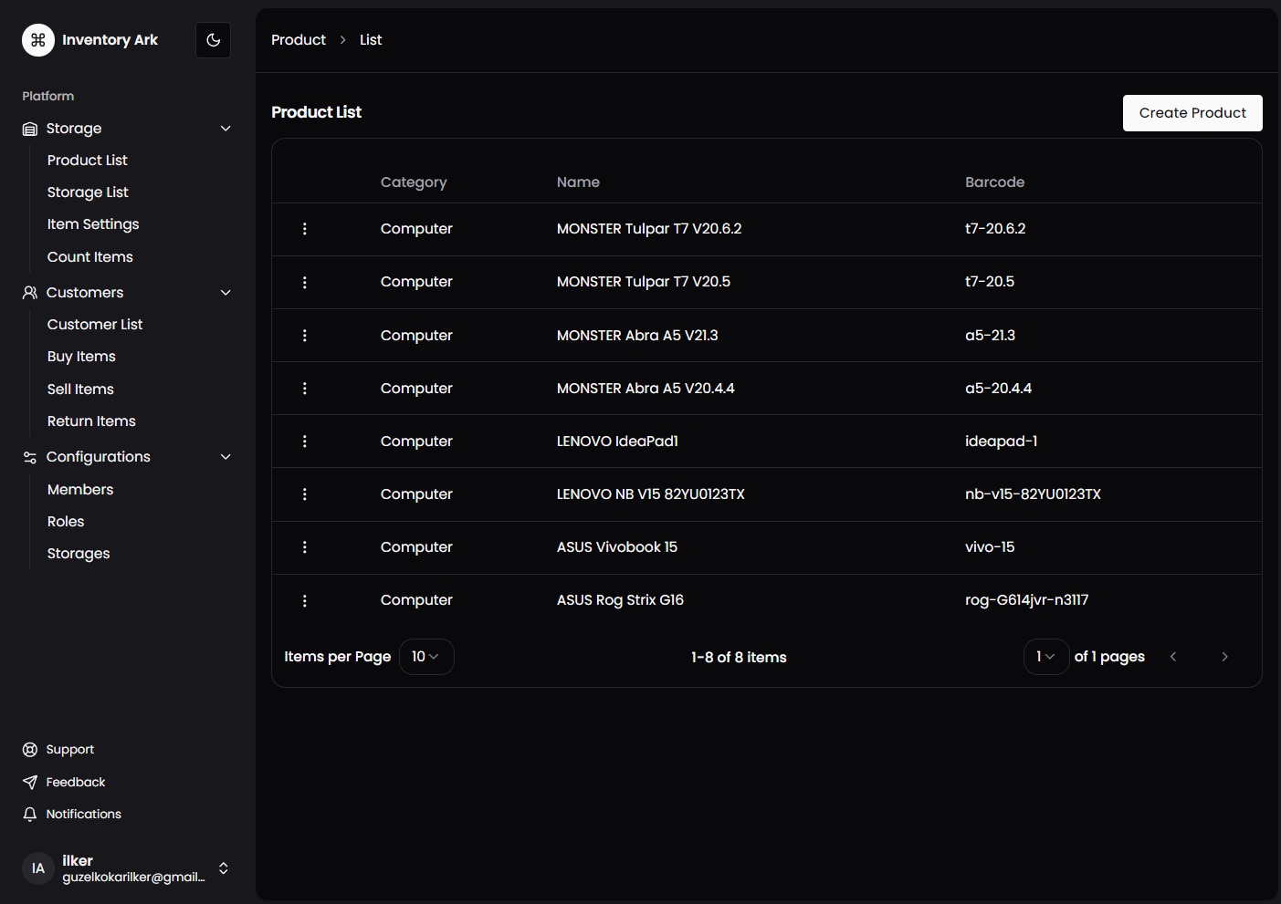Viewport: 1281px width, 904px height.
Task: Select barcode t7-20.6.2 cell
Action: click(995, 229)
